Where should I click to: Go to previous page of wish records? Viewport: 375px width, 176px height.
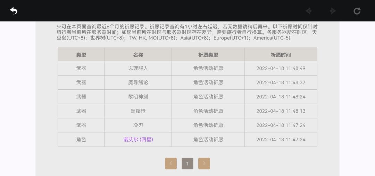pos(171,164)
